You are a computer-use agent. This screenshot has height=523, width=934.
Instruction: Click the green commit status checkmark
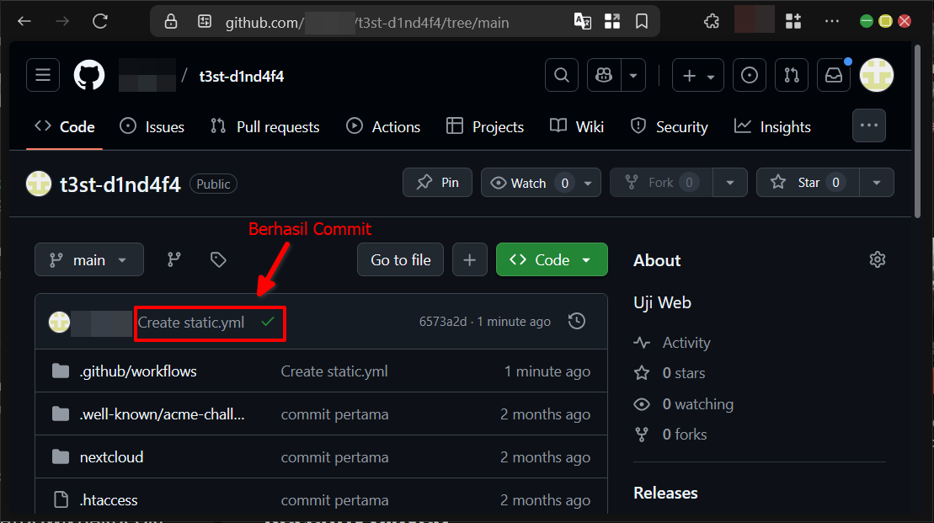coord(266,322)
